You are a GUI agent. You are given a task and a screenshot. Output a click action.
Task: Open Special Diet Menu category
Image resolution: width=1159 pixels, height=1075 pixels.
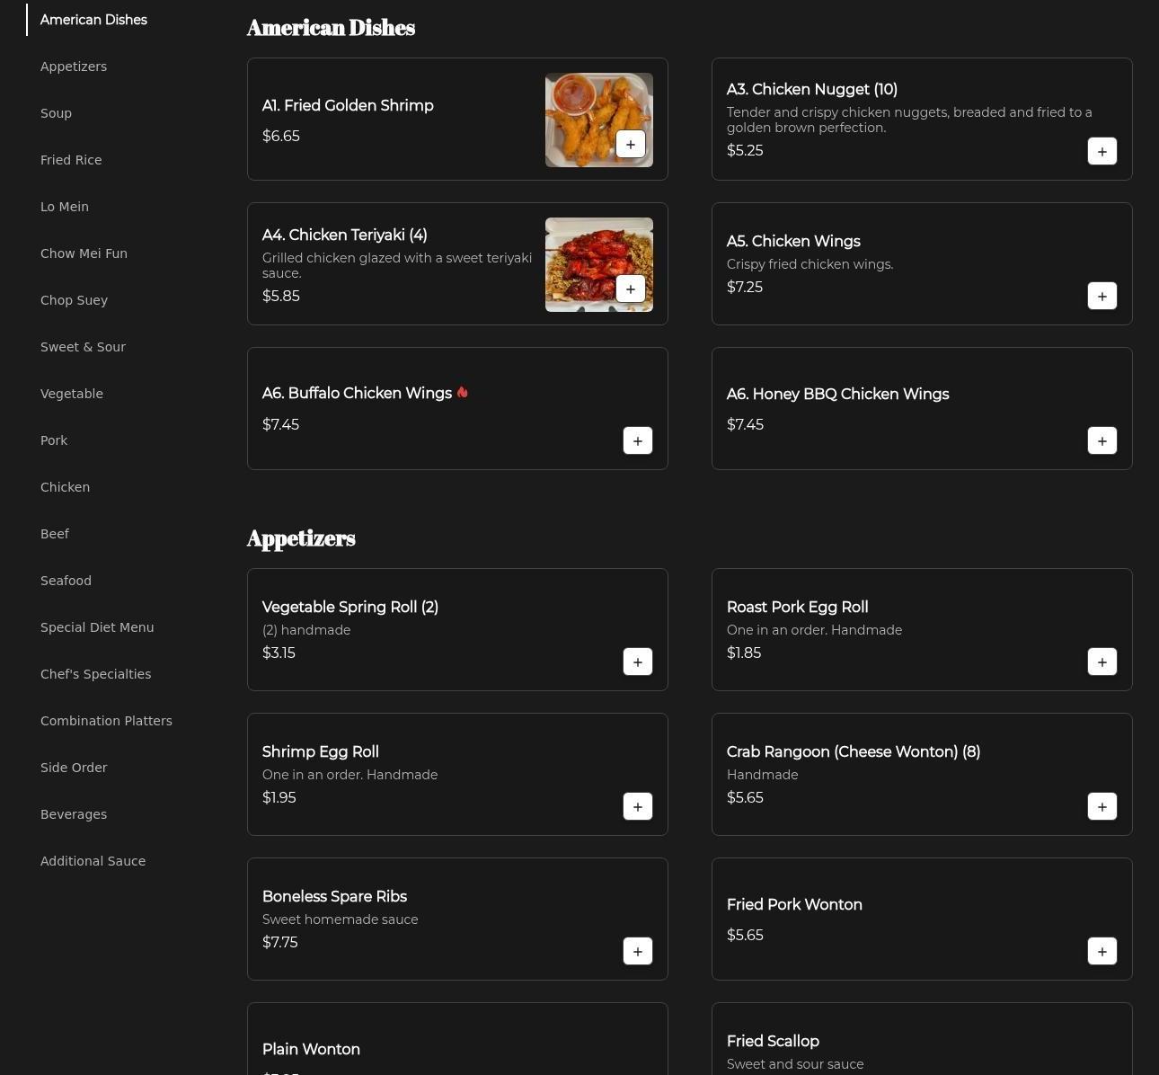pos(97,627)
